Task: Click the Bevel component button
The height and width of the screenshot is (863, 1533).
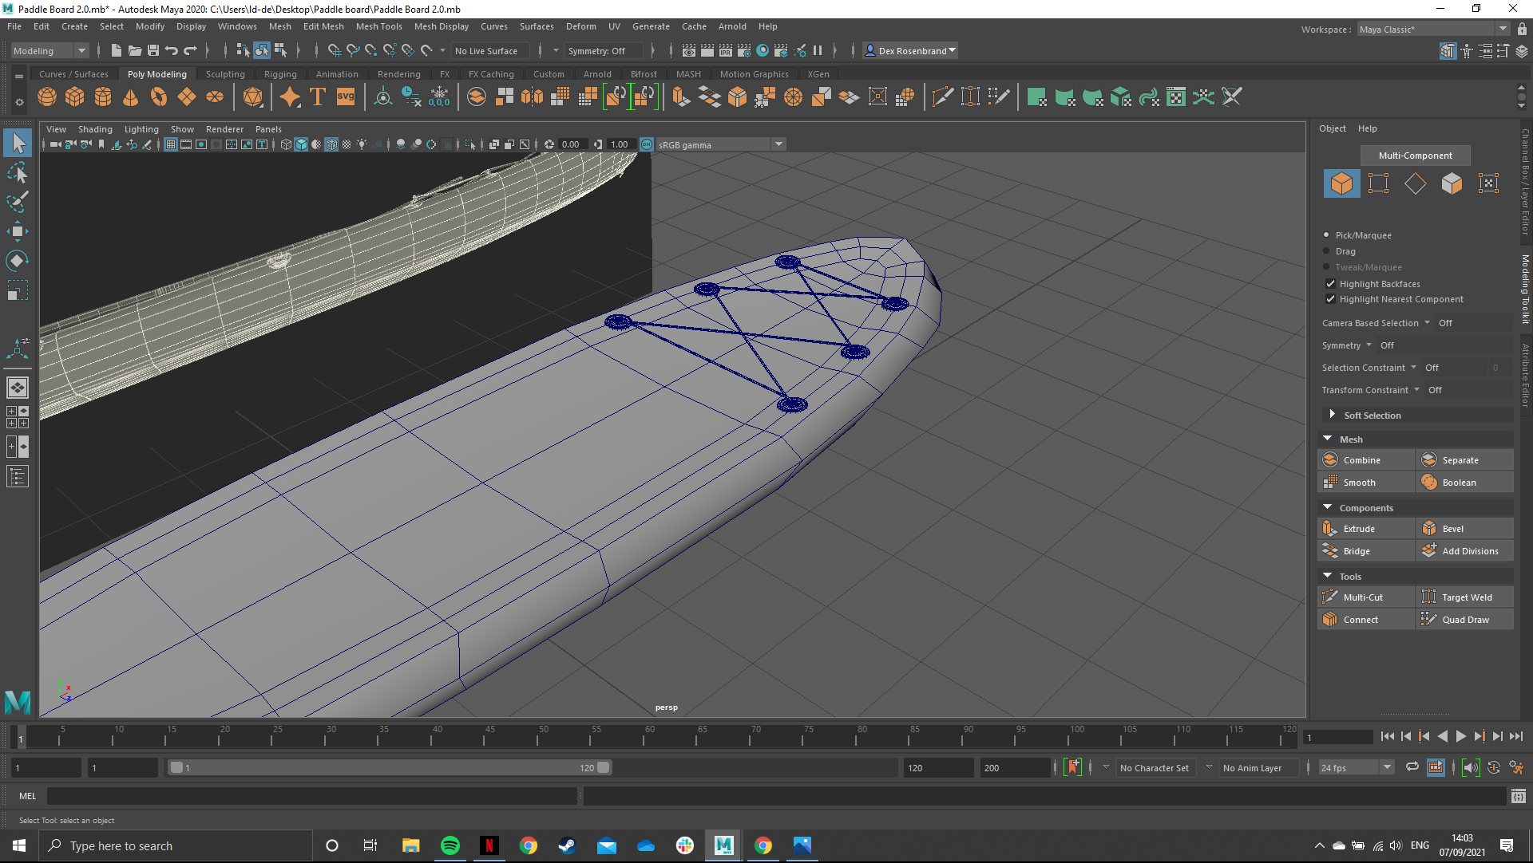Action: click(x=1452, y=529)
